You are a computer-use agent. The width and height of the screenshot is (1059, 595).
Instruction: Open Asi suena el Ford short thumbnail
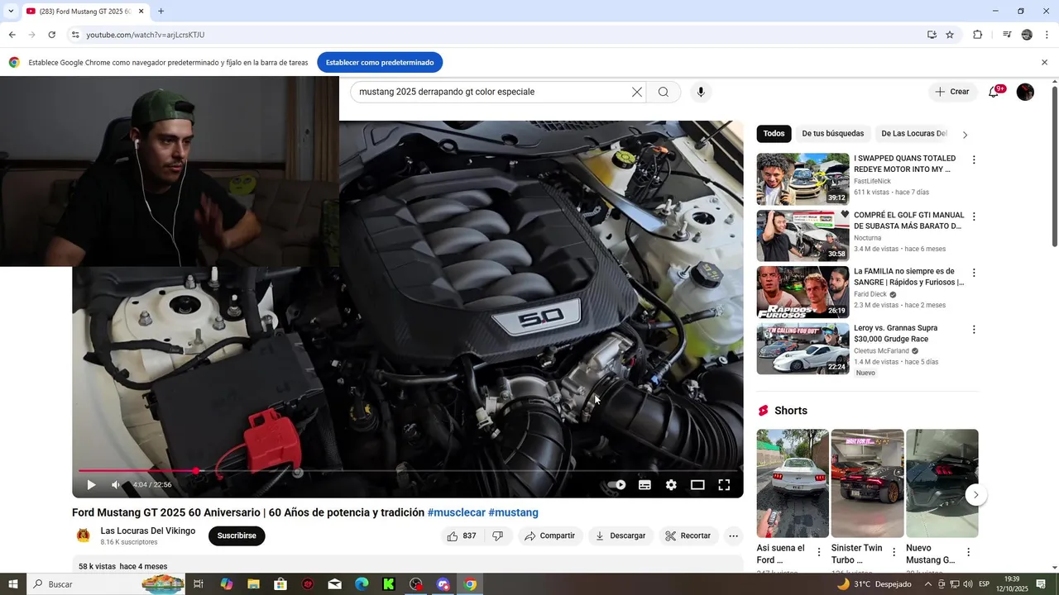(x=793, y=483)
